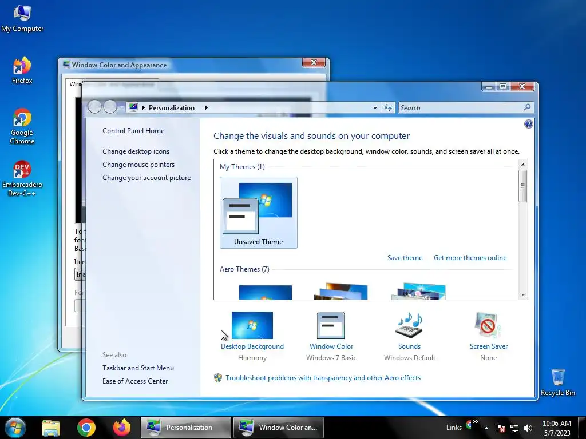Show hidden tray icons arrow
Viewport: 586px width, 439px height.
486,428
